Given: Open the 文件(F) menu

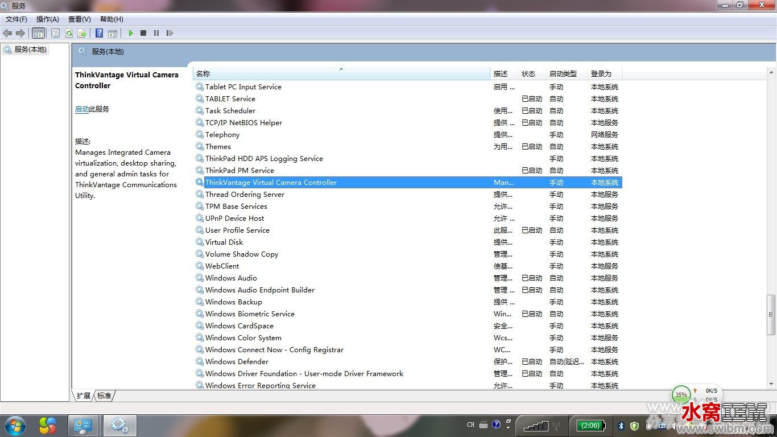Looking at the screenshot, I should pos(16,19).
